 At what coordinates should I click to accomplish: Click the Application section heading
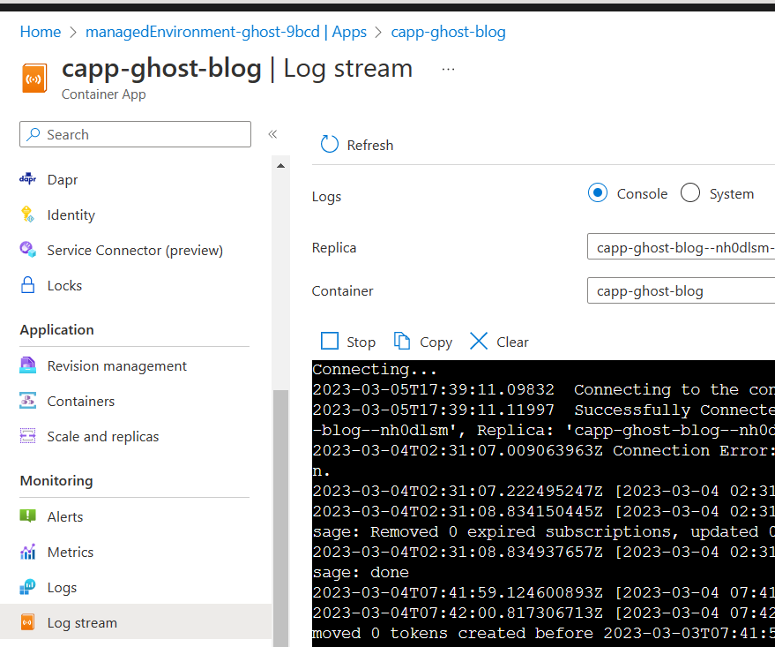click(x=56, y=329)
